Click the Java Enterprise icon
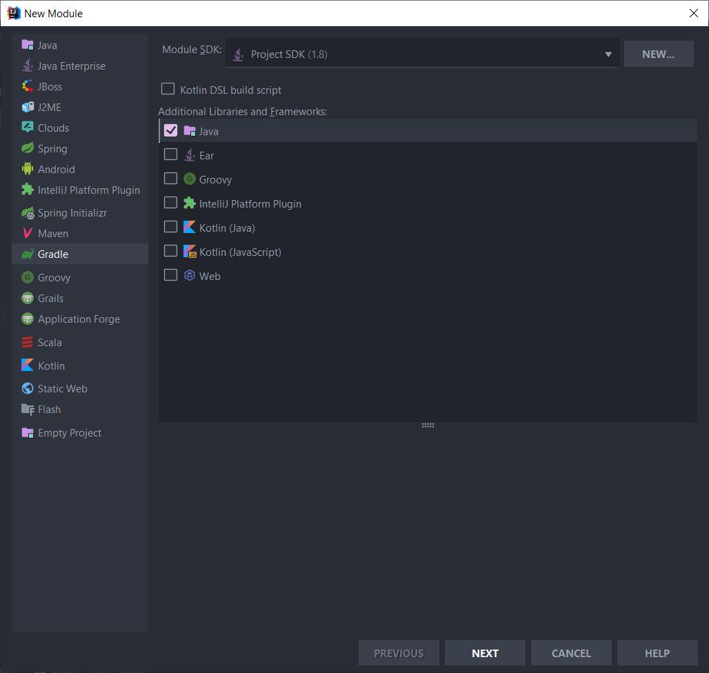The width and height of the screenshot is (709, 673). 28,66
